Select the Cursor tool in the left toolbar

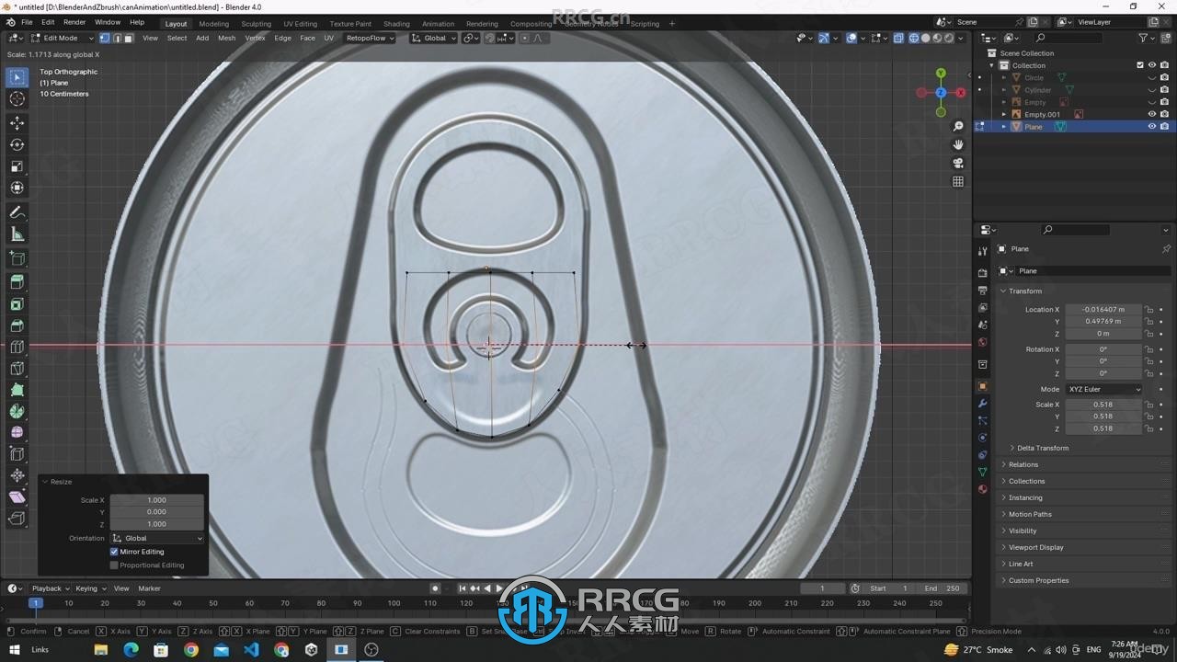(17, 99)
